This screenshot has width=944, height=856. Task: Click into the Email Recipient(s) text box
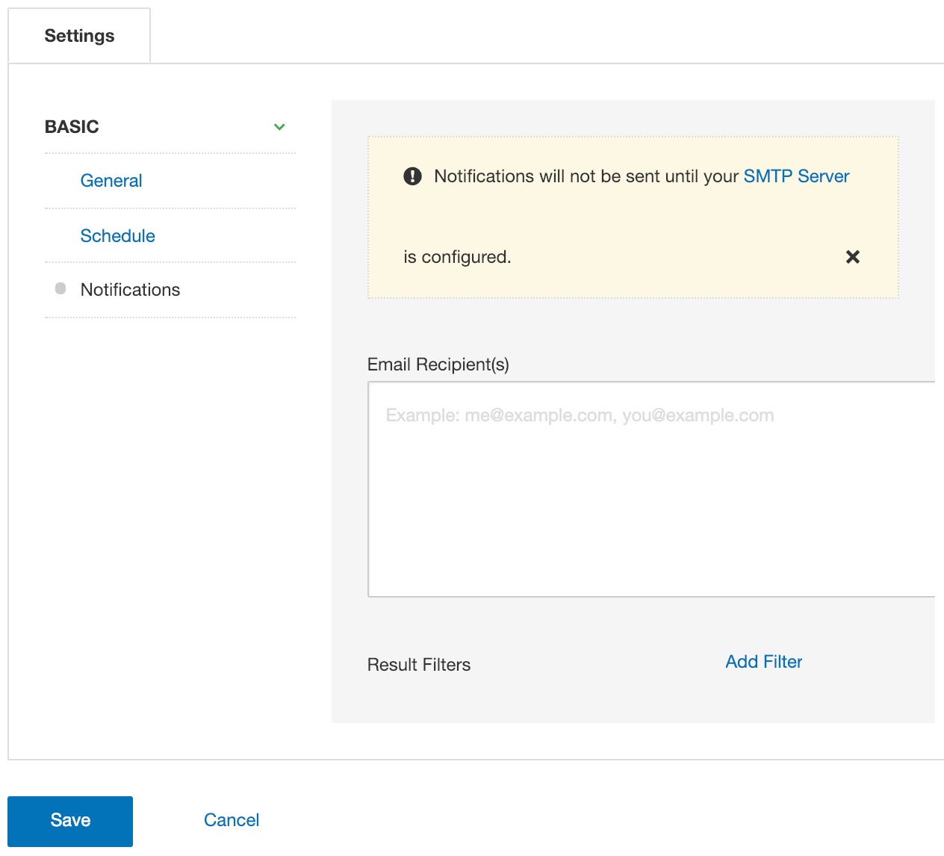coord(651,489)
